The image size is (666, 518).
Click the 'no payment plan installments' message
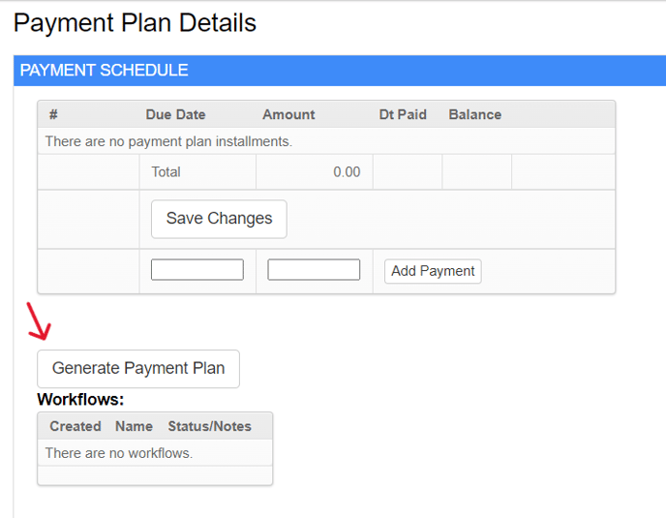(168, 141)
